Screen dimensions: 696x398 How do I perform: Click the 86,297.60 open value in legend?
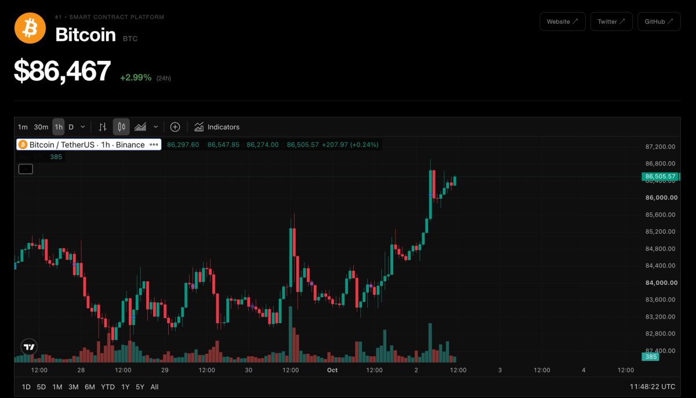183,144
